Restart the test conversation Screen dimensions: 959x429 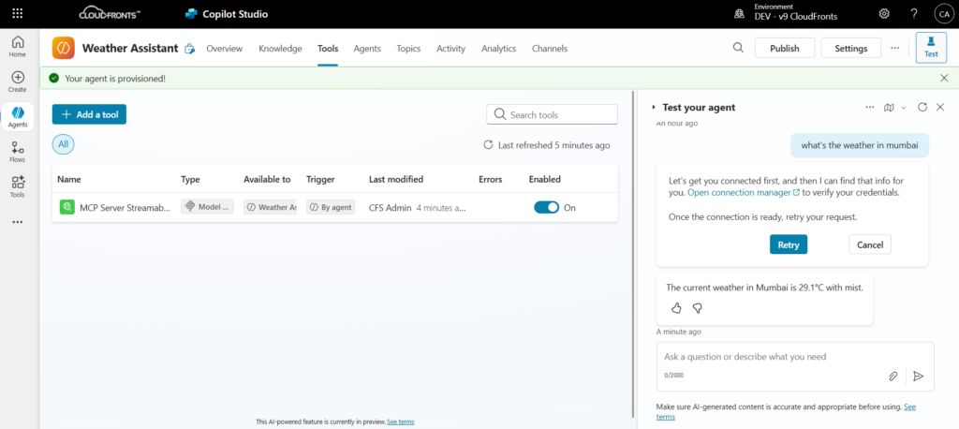922,107
